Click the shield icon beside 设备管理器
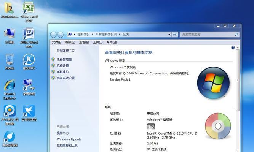The height and width of the screenshot is (152, 254). point(53,59)
